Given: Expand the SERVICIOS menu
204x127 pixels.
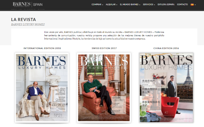Looking at the screenshot, I should (x=149, y=5).
